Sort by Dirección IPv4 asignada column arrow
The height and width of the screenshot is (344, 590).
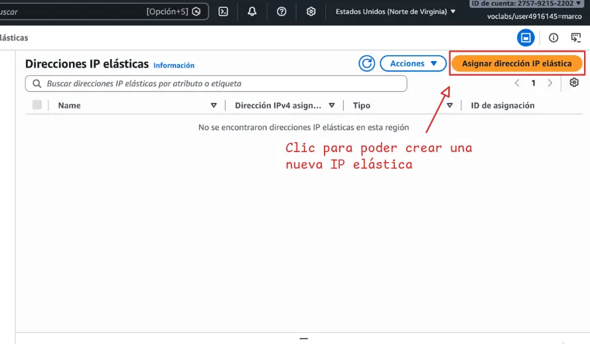coord(331,106)
